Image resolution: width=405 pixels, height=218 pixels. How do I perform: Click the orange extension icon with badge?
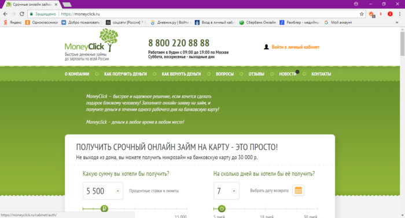point(371,14)
